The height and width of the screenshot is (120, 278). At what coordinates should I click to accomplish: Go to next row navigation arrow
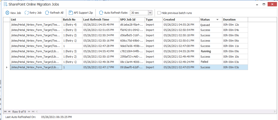coord(29,111)
